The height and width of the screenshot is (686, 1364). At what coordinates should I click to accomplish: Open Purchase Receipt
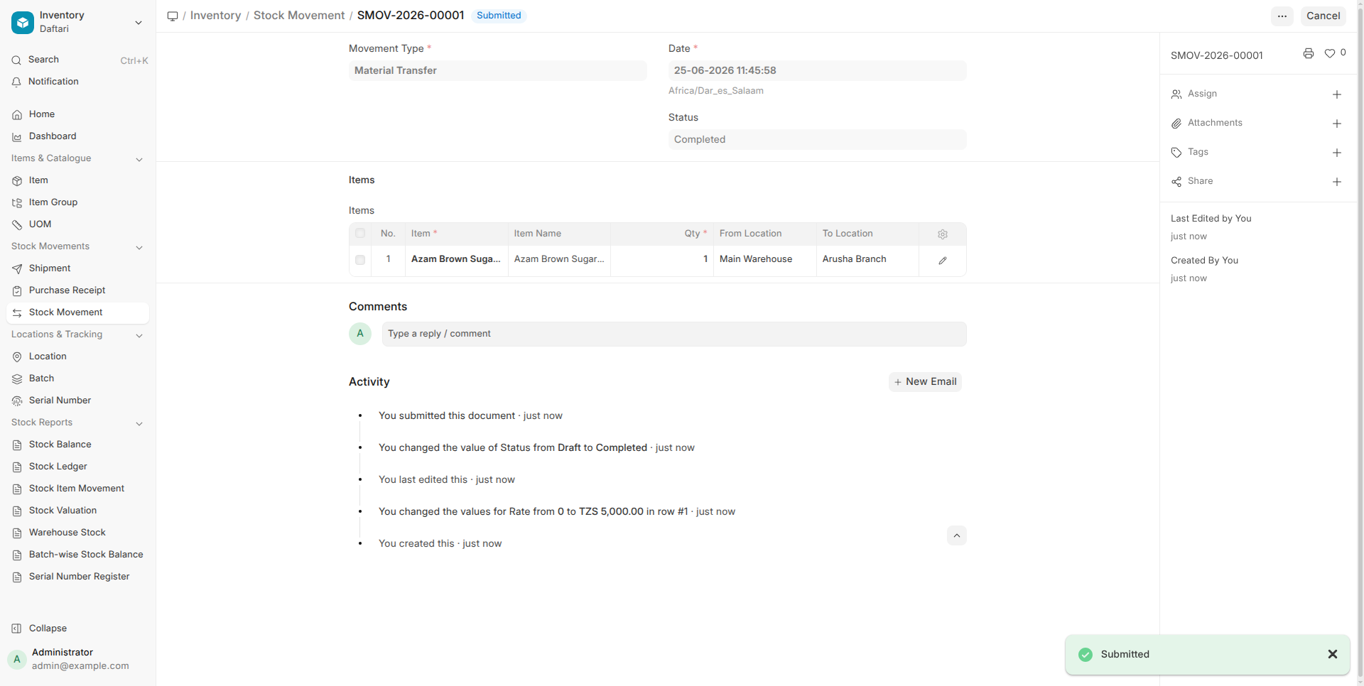click(x=78, y=290)
